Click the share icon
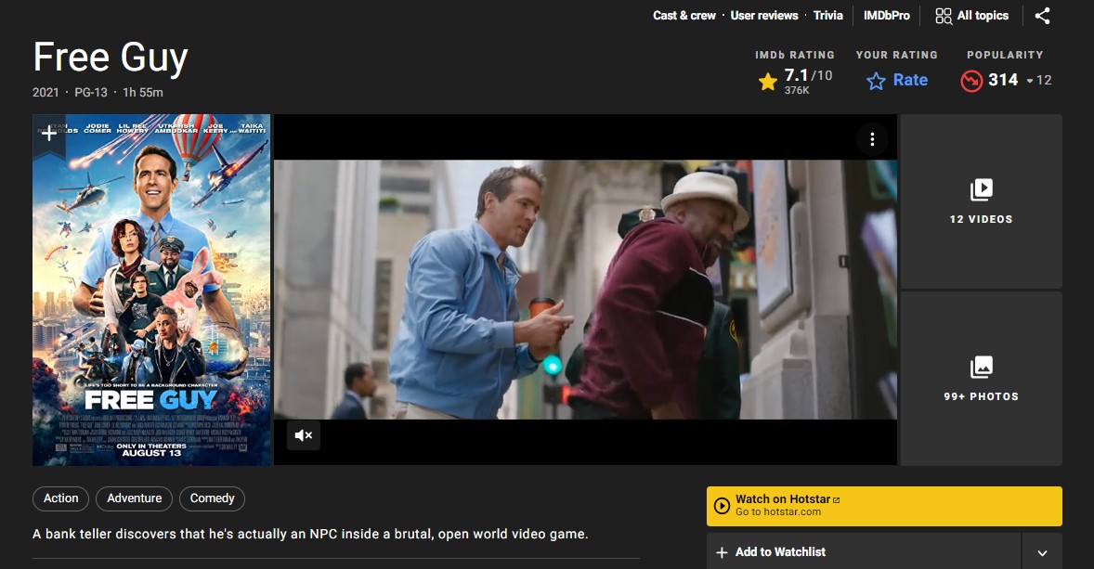Viewport: 1094px width, 569px height. 1042,16
